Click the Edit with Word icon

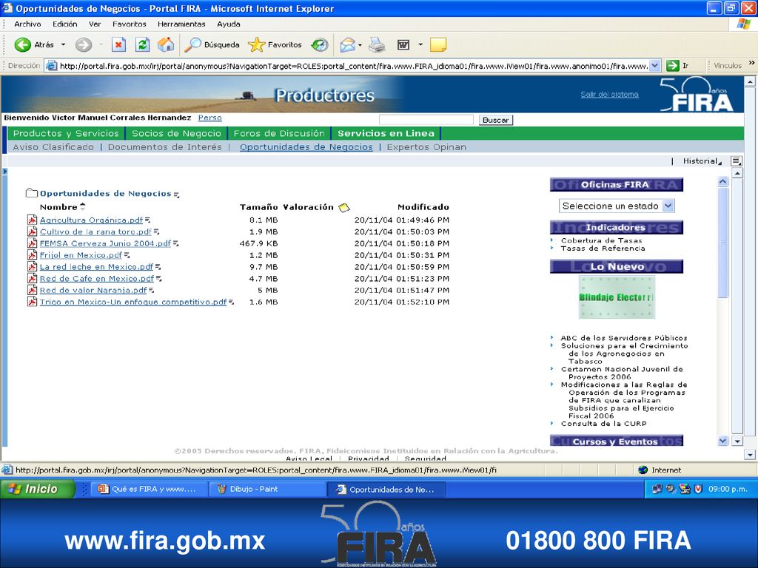click(x=403, y=45)
